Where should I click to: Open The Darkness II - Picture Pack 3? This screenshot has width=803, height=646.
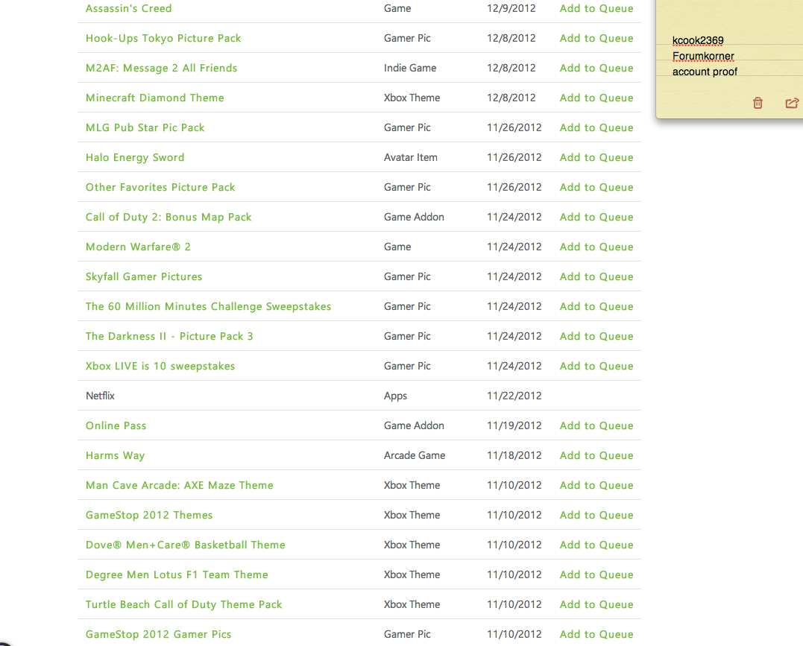(169, 336)
